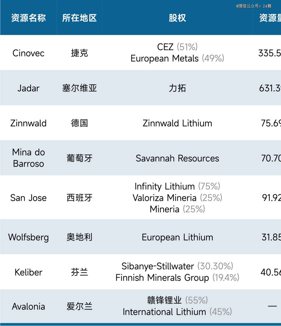Select the Wolfsberg resource cell
Screen dimensions: 281x326
point(28,237)
